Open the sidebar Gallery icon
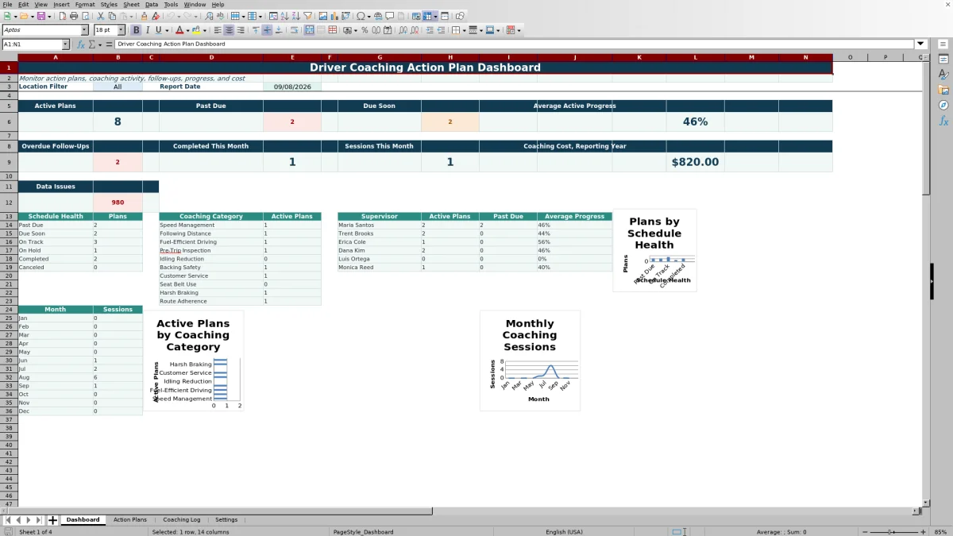 coord(943,90)
